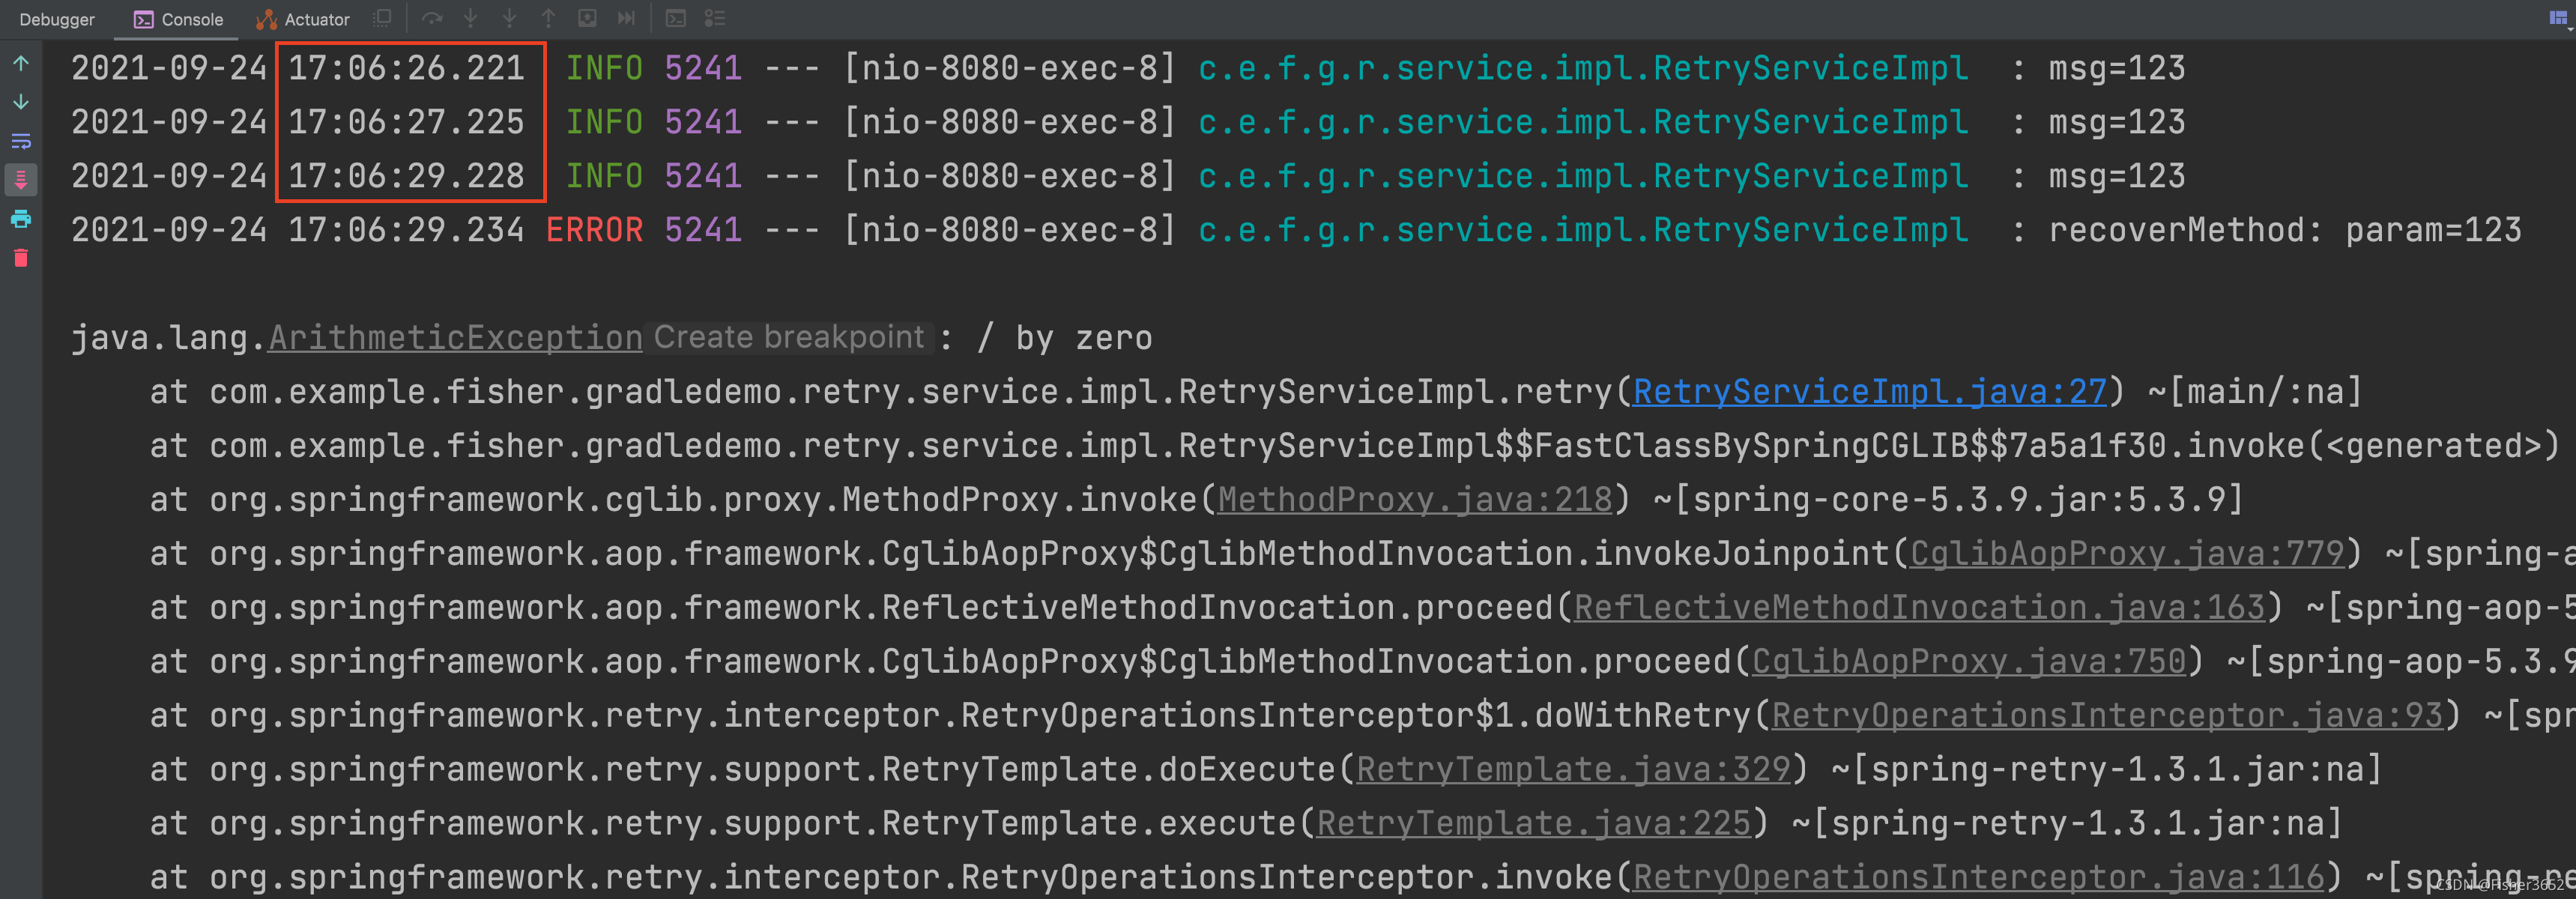
Task: Click the Step Into icon
Action: pyautogui.click(x=471, y=18)
